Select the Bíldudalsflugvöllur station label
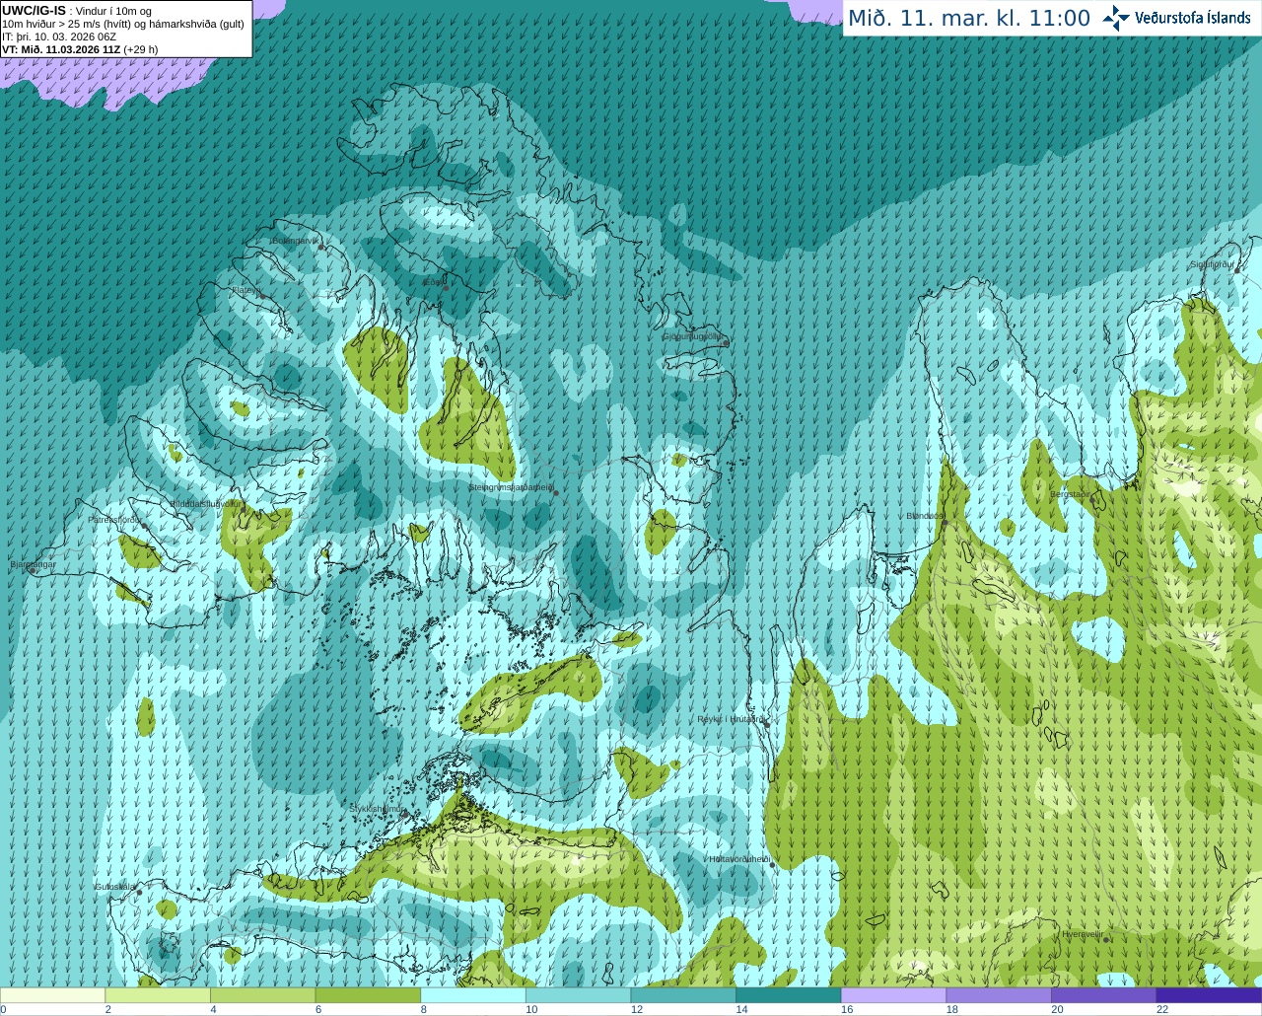The height and width of the screenshot is (1016, 1262). point(206,503)
